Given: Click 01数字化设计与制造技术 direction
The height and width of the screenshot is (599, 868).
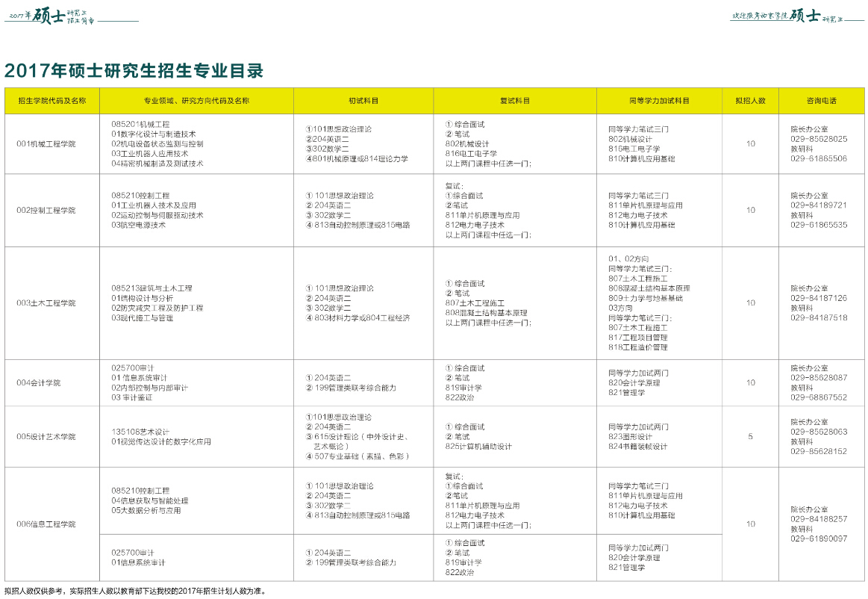Looking at the screenshot, I should pyautogui.click(x=153, y=134).
